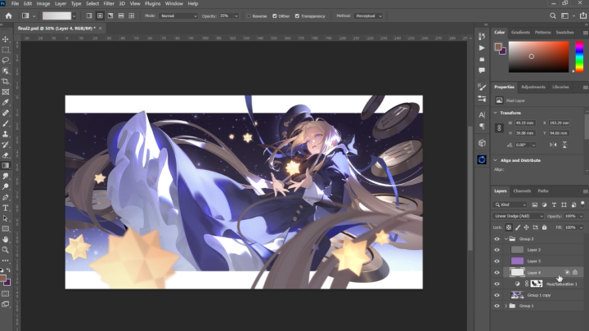Select the Dodge tool
The height and width of the screenshot is (331, 589).
6,186
